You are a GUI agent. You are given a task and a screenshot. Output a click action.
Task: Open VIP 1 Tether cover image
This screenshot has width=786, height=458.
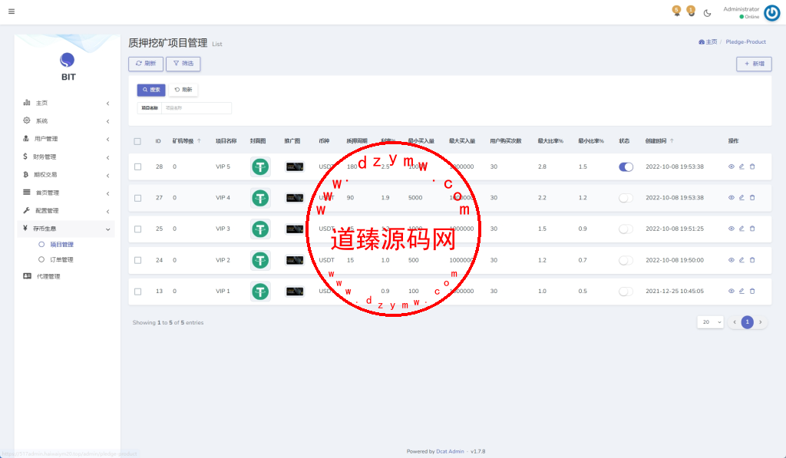(x=260, y=291)
